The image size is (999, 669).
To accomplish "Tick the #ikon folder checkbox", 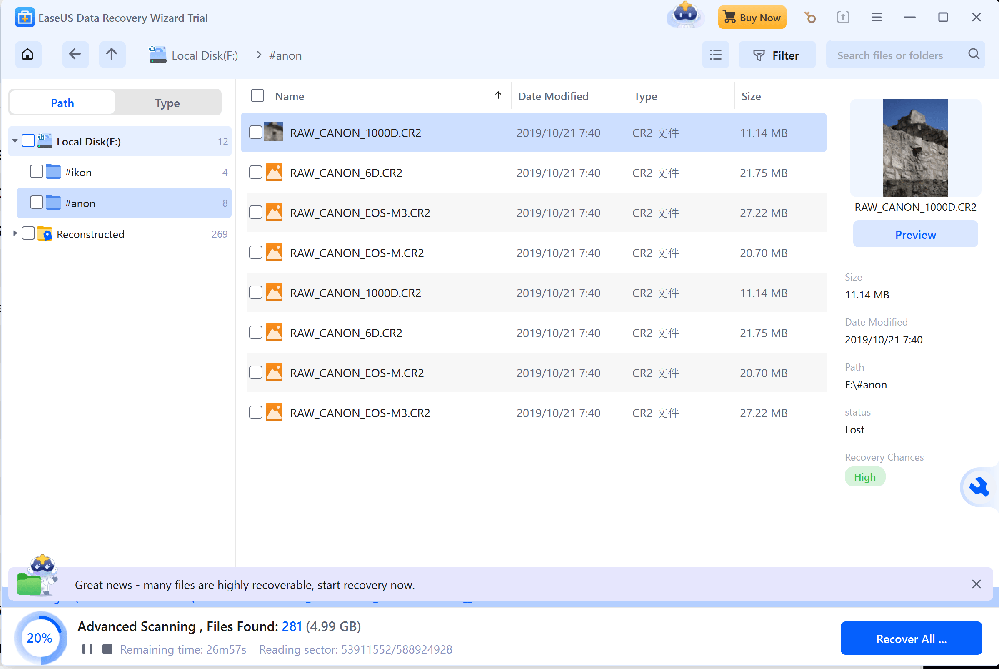I will pyautogui.click(x=37, y=172).
